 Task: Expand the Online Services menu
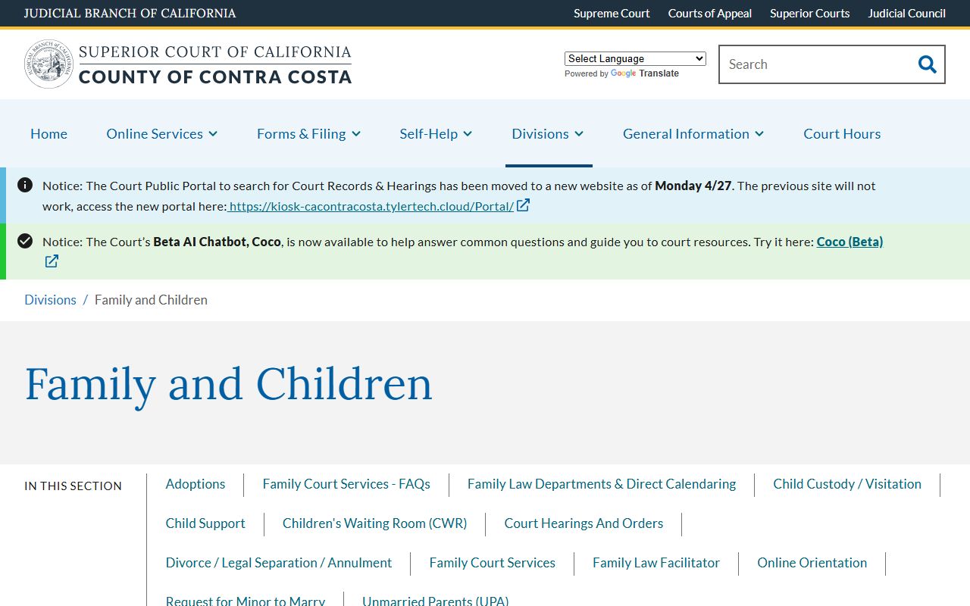point(162,133)
